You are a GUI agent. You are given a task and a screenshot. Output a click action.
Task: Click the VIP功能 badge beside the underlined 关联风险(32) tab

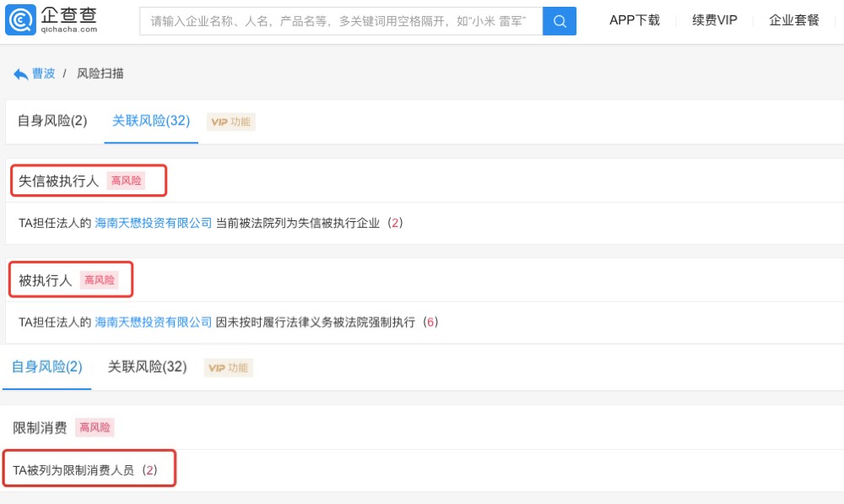click(x=230, y=122)
